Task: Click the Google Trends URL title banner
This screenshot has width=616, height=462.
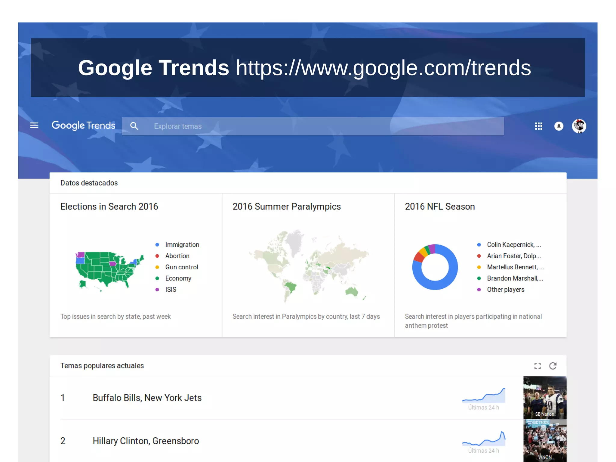Action: pyautogui.click(x=308, y=67)
